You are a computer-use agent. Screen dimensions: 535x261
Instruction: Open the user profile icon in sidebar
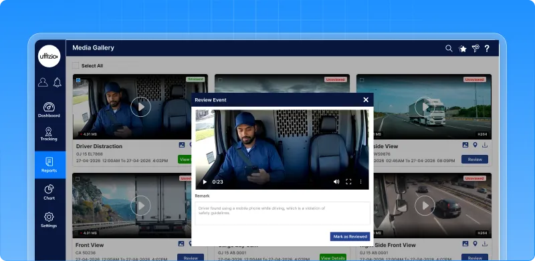point(43,83)
